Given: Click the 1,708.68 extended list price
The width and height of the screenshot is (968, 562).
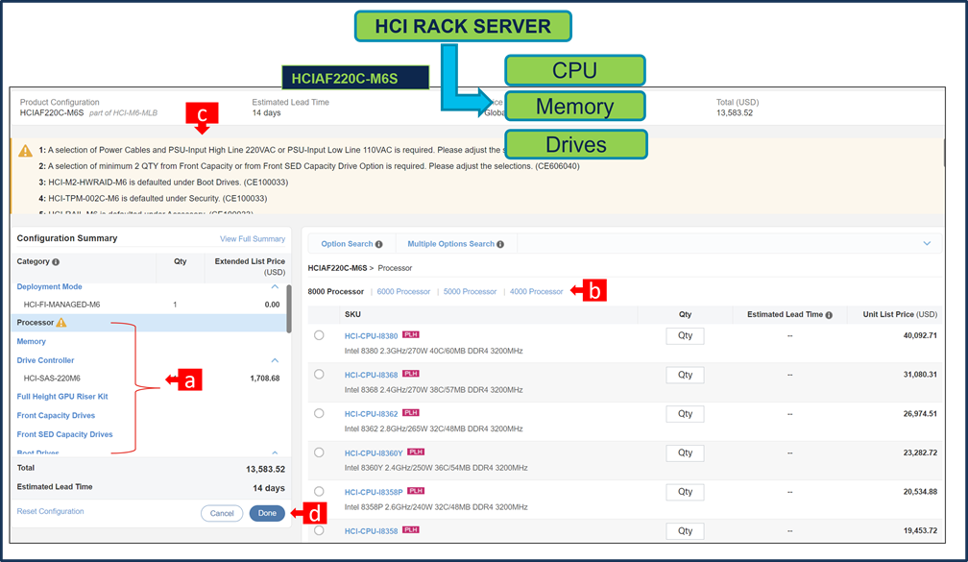Looking at the screenshot, I should [265, 379].
